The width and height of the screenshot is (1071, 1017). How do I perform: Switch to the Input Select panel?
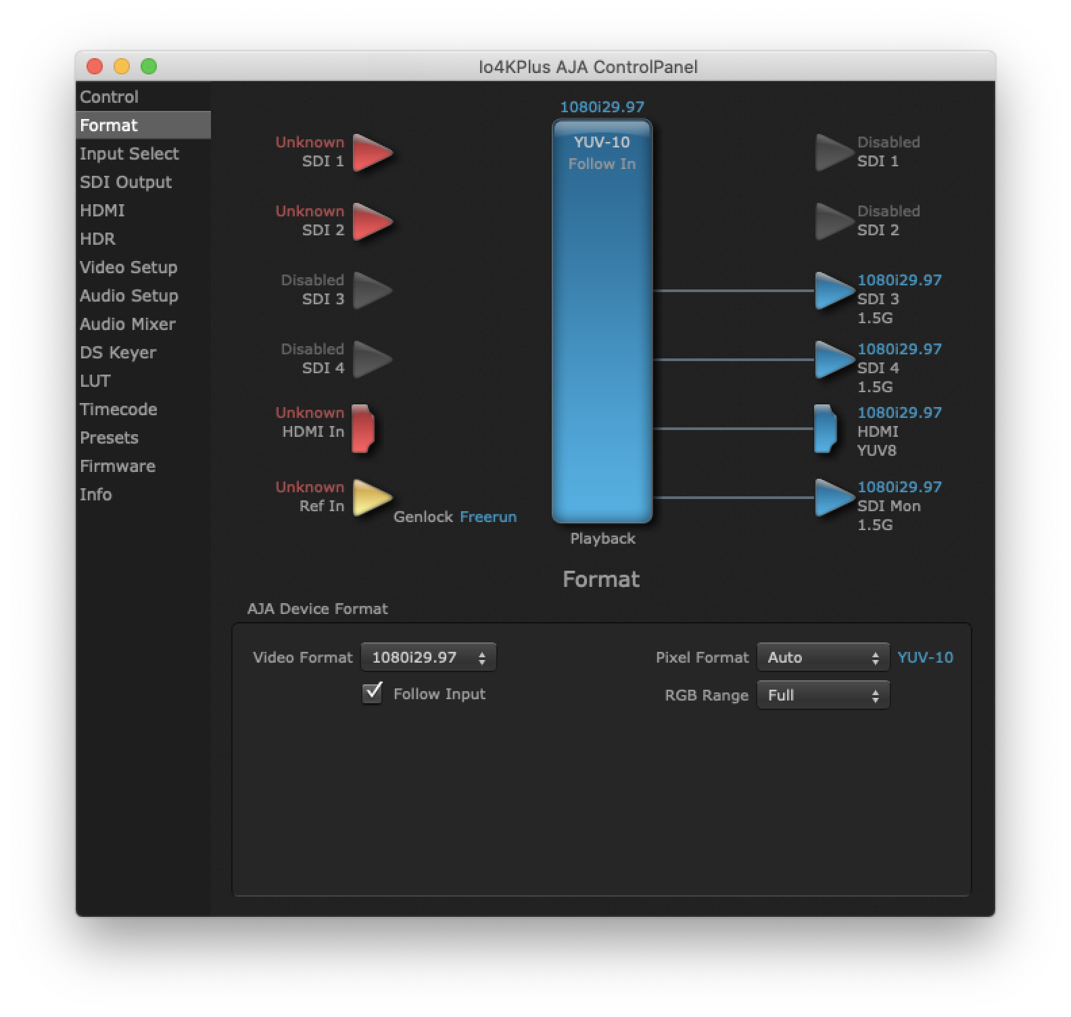(x=129, y=153)
